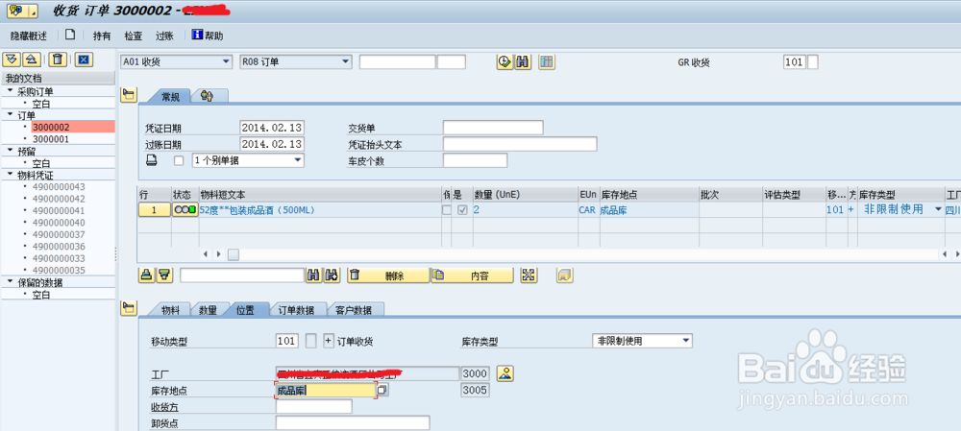The height and width of the screenshot is (431, 961).
Task: Switch to the 位置 item tab
Action: pyautogui.click(x=244, y=310)
